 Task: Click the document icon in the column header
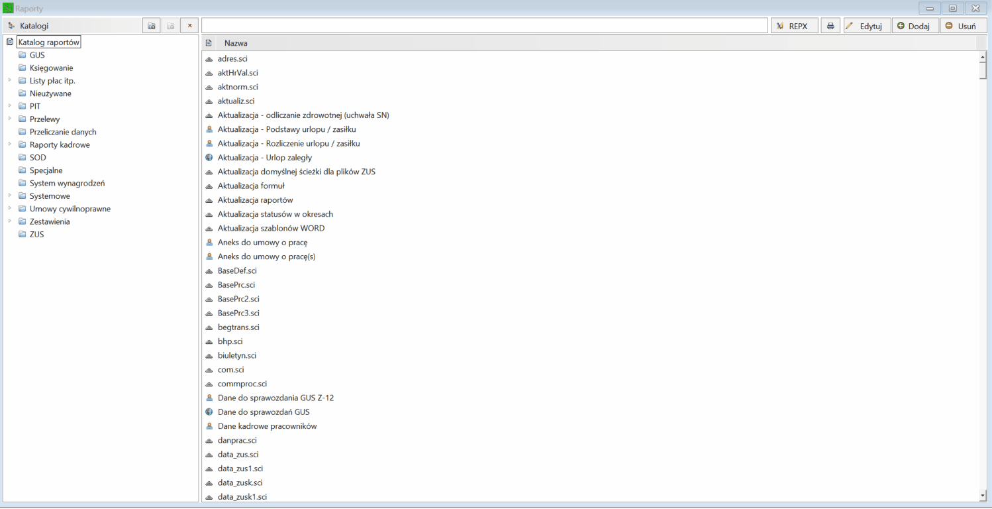click(x=209, y=43)
